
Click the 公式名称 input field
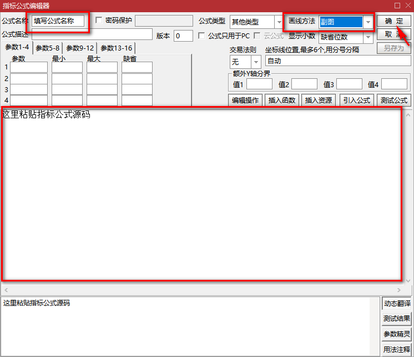click(x=58, y=21)
